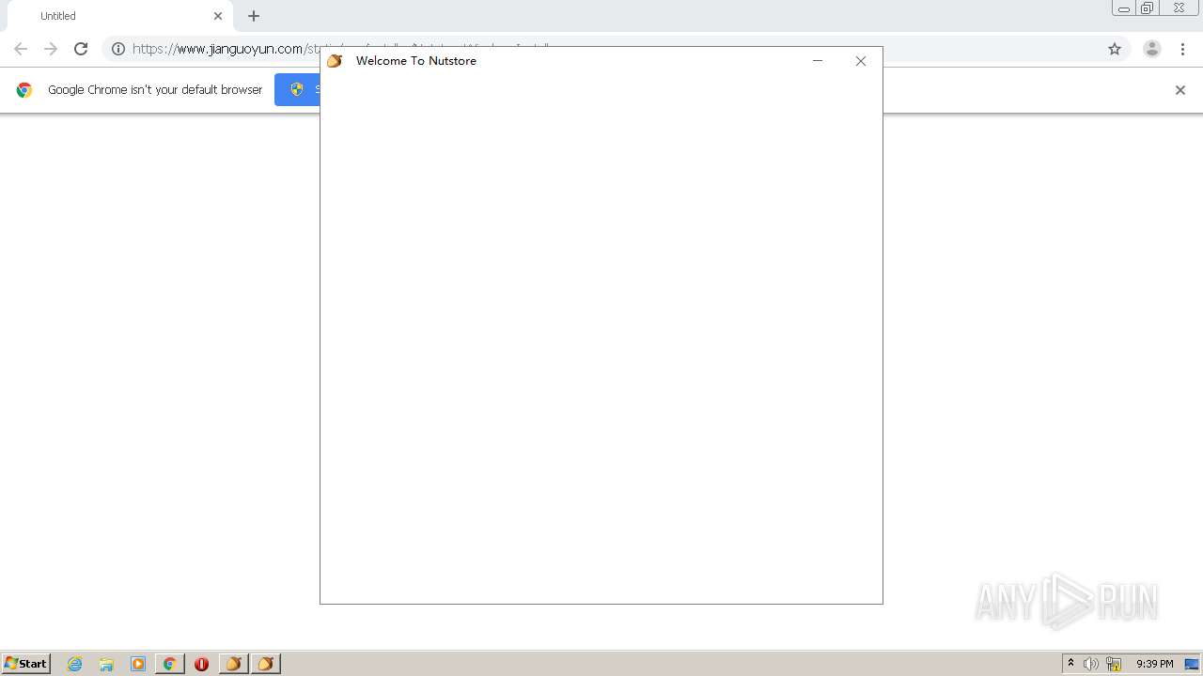The width and height of the screenshot is (1203, 676).
Task: Select the first Nutstore taskbar item
Action: point(233,664)
